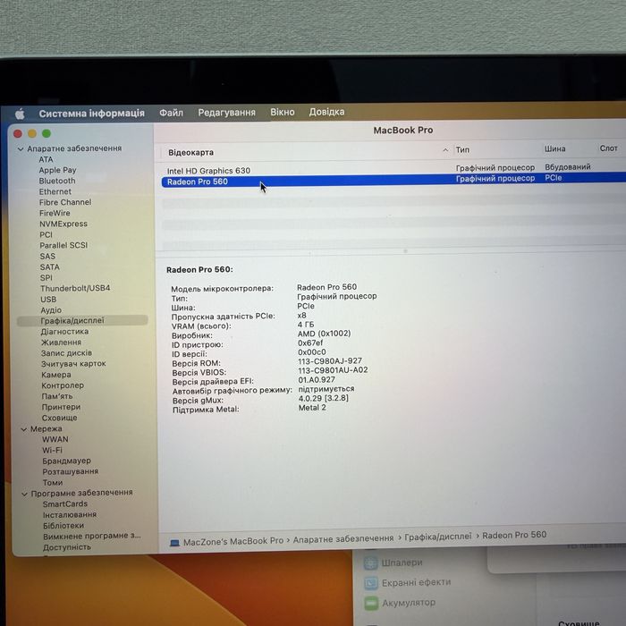Select Сховище in the sidebar
626x626 pixels.
pyautogui.click(x=60, y=418)
